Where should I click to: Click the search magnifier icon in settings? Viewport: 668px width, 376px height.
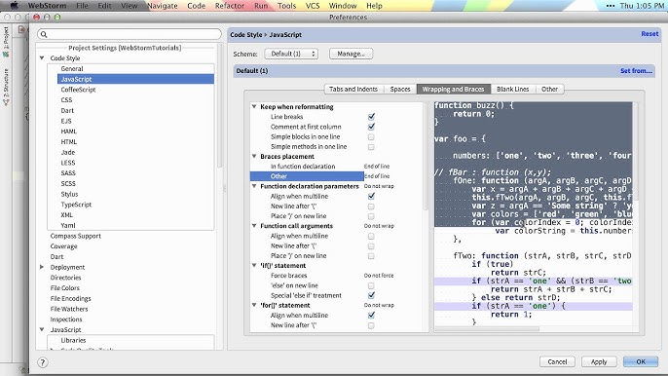[44, 34]
